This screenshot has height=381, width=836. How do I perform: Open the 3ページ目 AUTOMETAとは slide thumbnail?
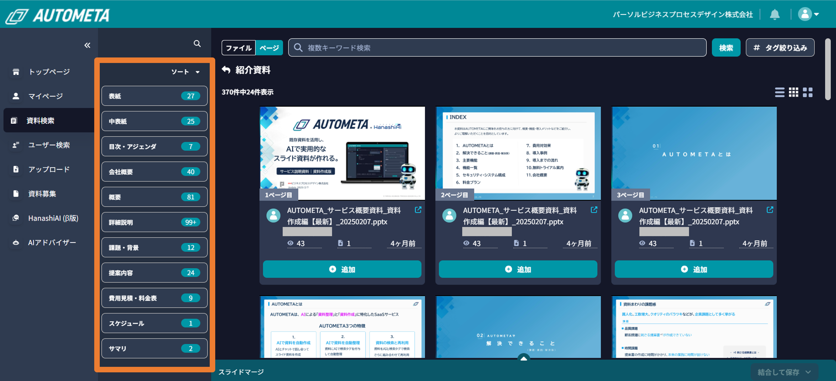click(x=694, y=153)
